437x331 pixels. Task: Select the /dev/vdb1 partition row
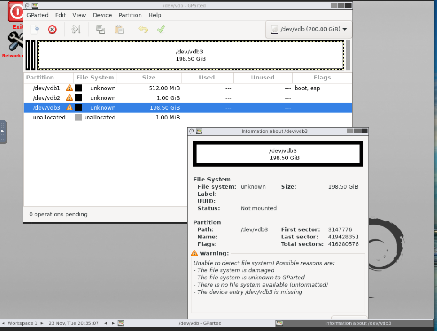pos(188,88)
